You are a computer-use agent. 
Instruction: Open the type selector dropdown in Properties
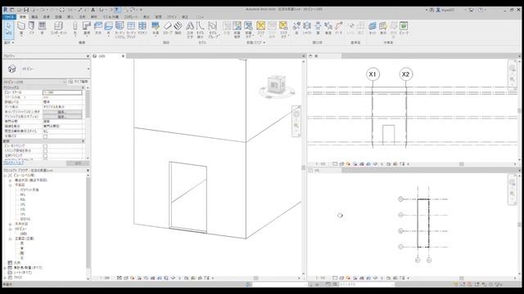click(88, 69)
